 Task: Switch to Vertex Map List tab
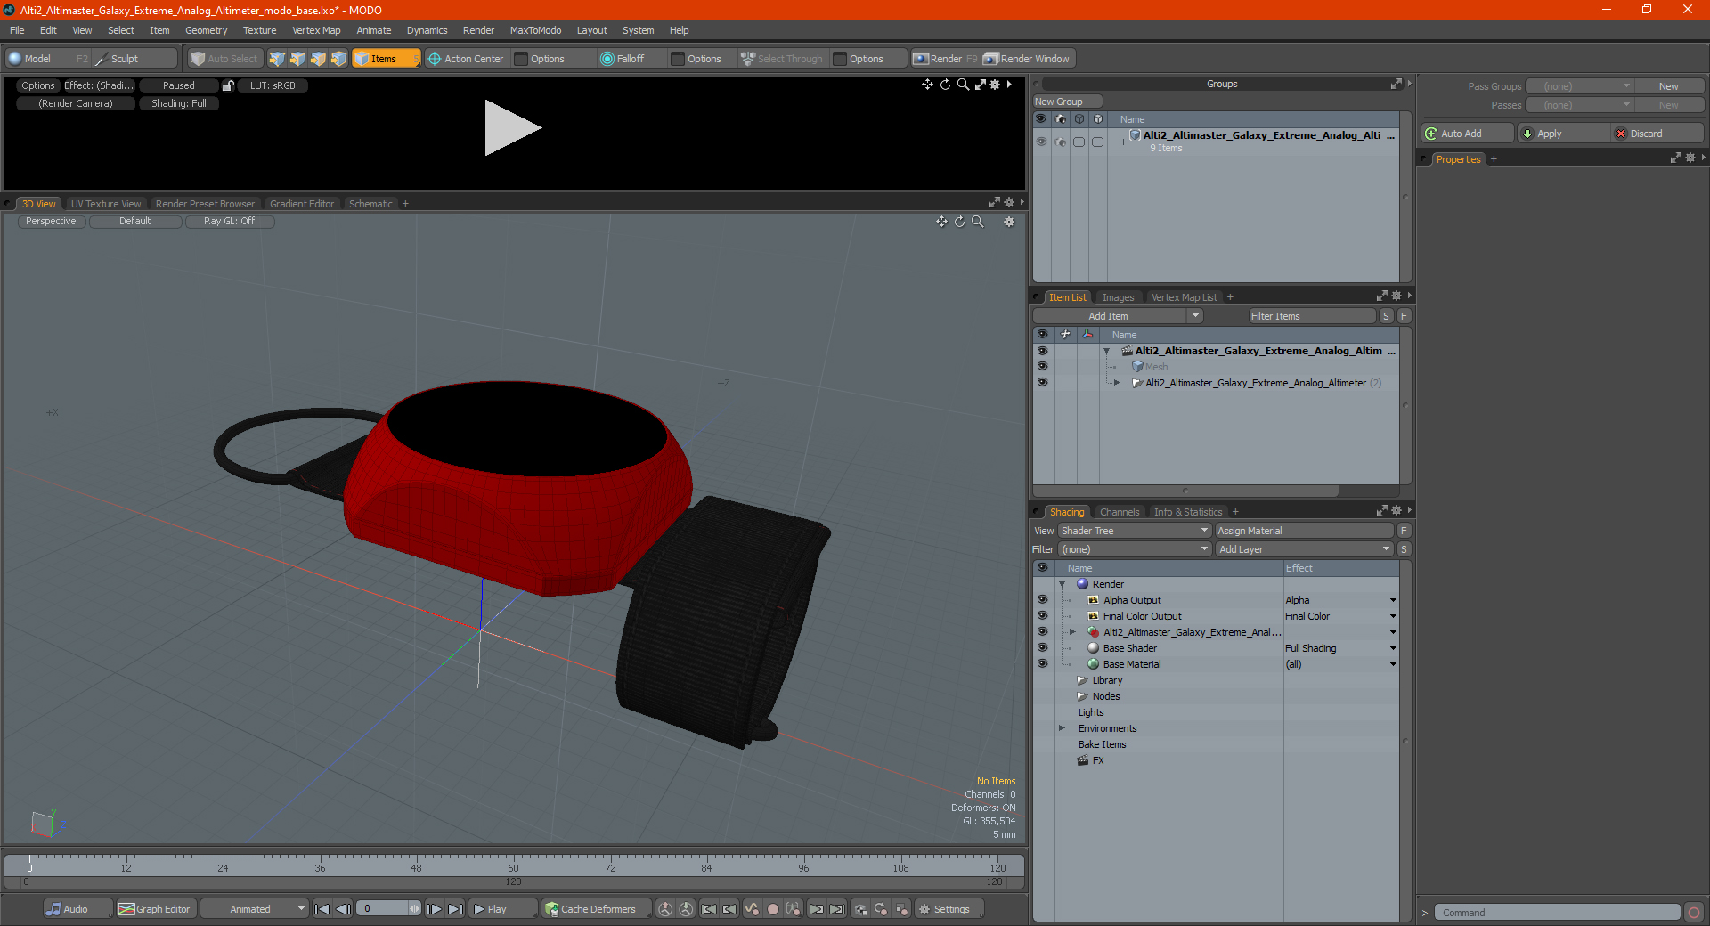(1184, 297)
